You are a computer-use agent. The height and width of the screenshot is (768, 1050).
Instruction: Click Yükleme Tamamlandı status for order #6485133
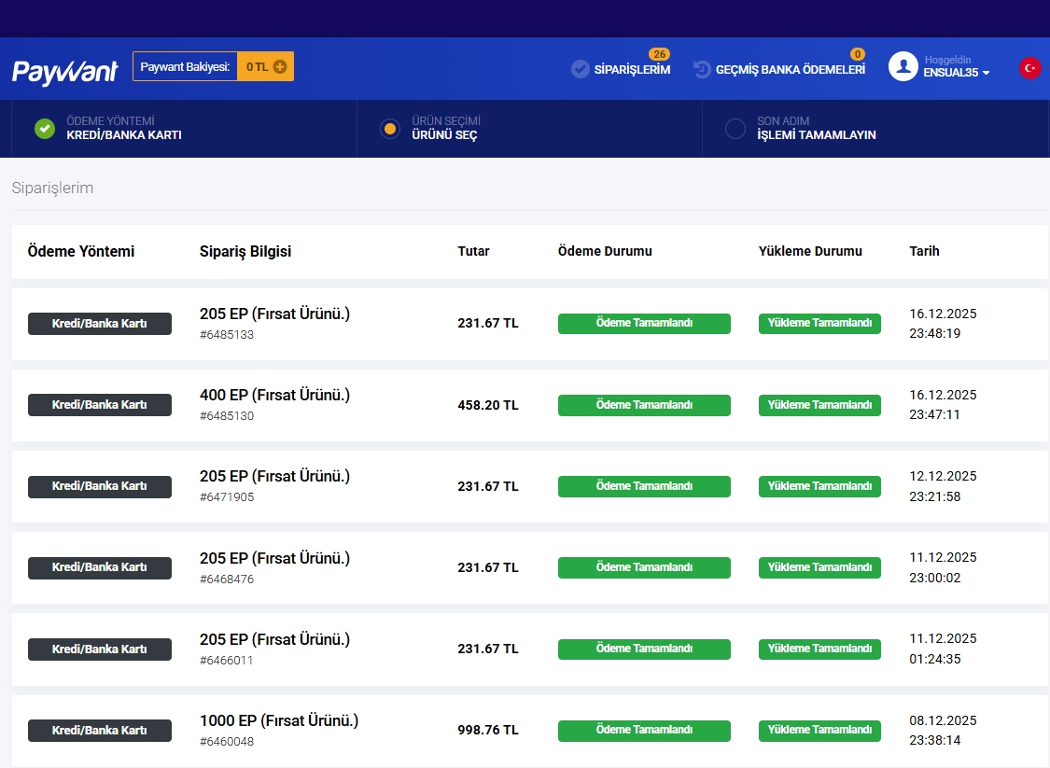(819, 324)
